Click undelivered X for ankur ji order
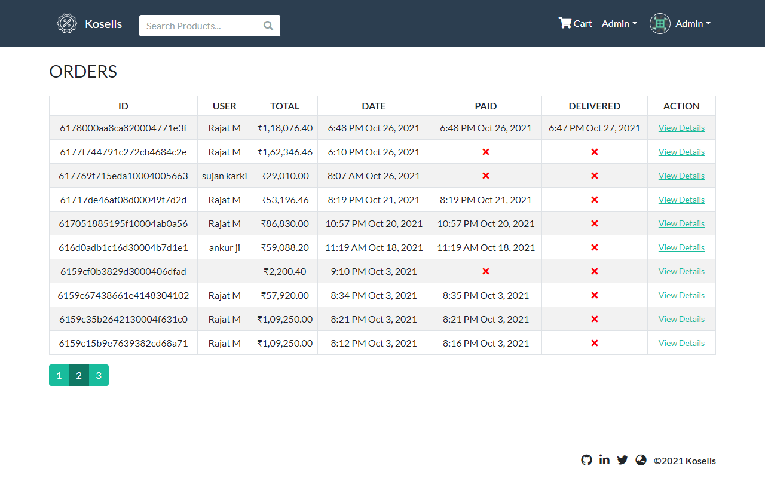Viewport: 765px width, 478px height. point(595,247)
